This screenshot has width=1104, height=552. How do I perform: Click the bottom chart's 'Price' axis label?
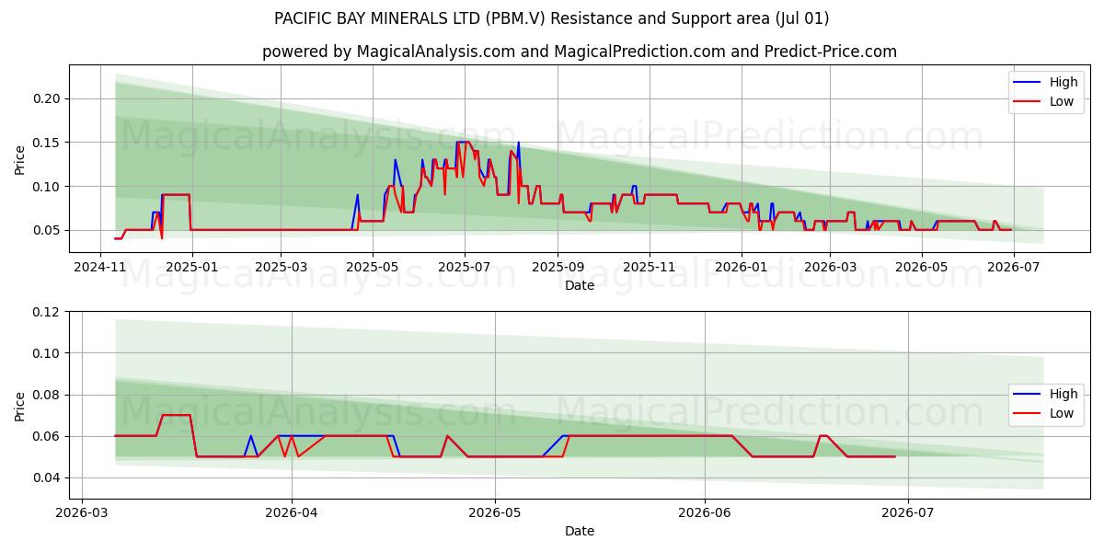pyautogui.click(x=20, y=406)
